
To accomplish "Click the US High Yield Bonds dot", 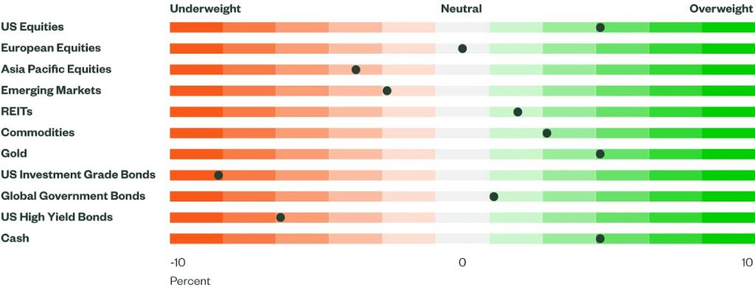I will 280,218.
